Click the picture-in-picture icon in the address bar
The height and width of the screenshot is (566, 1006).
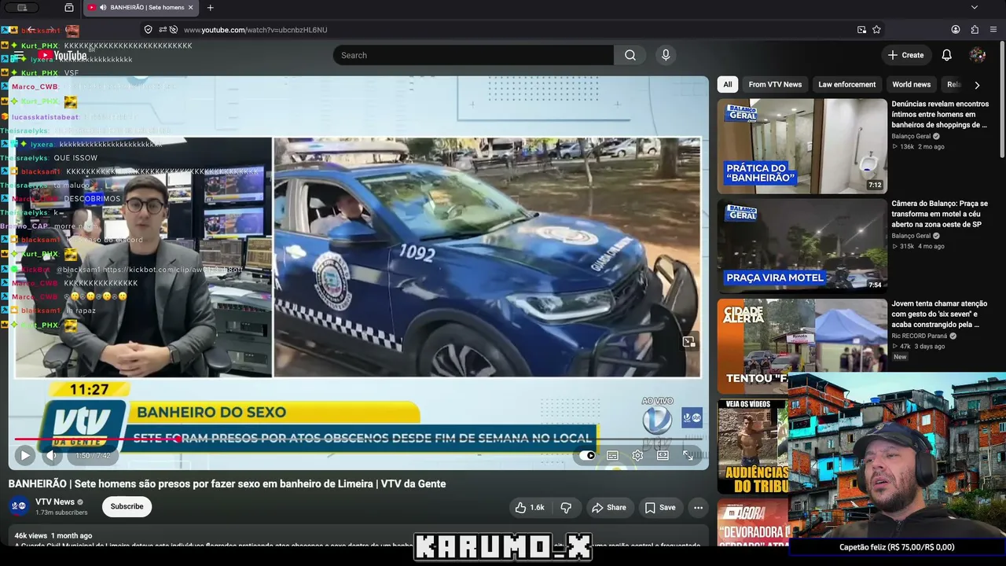[x=861, y=30]
